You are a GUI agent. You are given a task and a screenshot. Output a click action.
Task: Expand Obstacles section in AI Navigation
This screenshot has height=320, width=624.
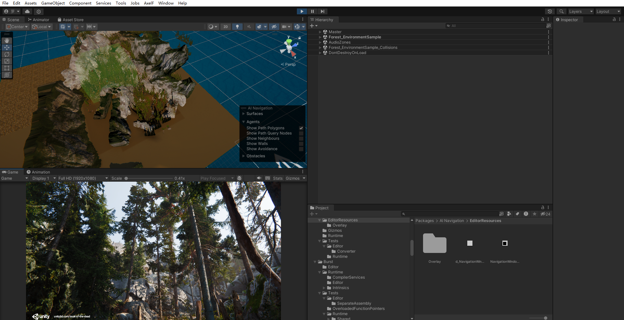pos(244,156)
